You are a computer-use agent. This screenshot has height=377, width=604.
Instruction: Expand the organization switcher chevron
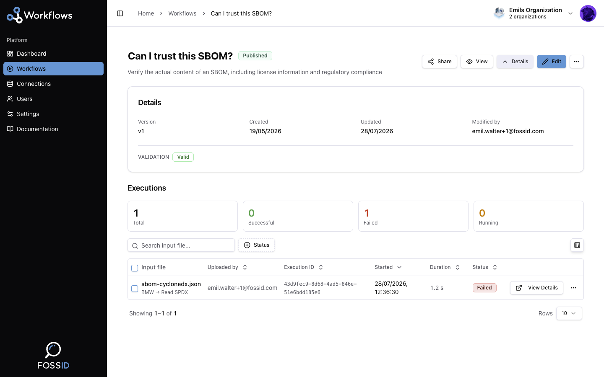(x=570, y=13)
